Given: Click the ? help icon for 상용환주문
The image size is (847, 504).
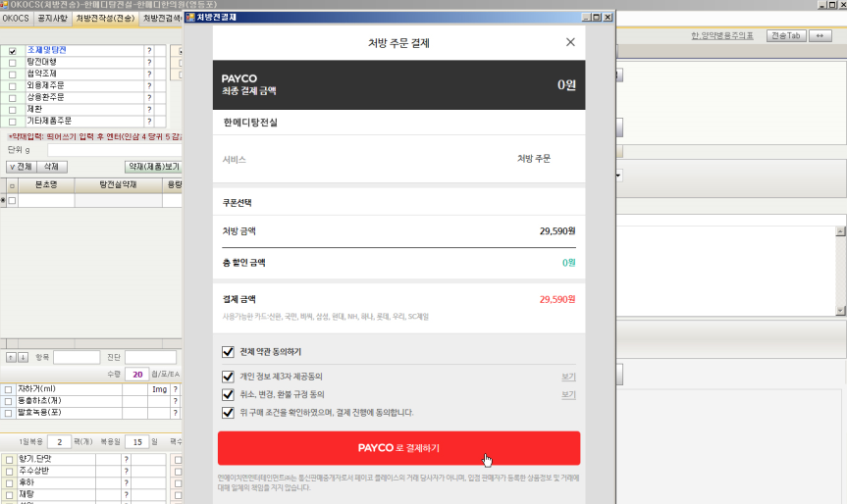Looking at the screenshot, I should 149,98.
